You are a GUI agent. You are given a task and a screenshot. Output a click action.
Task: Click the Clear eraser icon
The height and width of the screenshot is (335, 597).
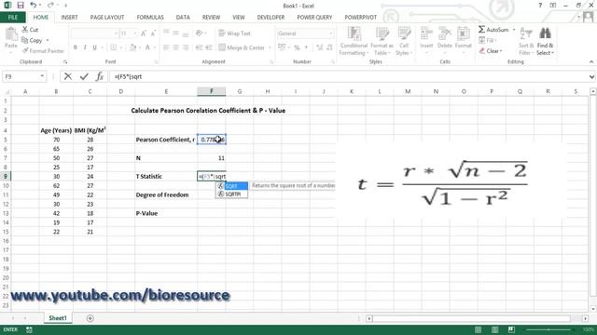(482, 50)
